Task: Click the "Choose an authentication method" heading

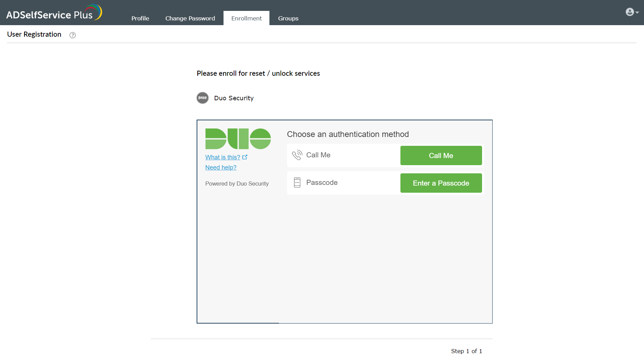Action: coord(348,134)
